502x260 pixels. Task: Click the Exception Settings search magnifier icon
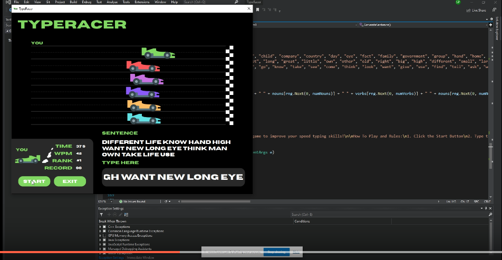tap(490, 215)
